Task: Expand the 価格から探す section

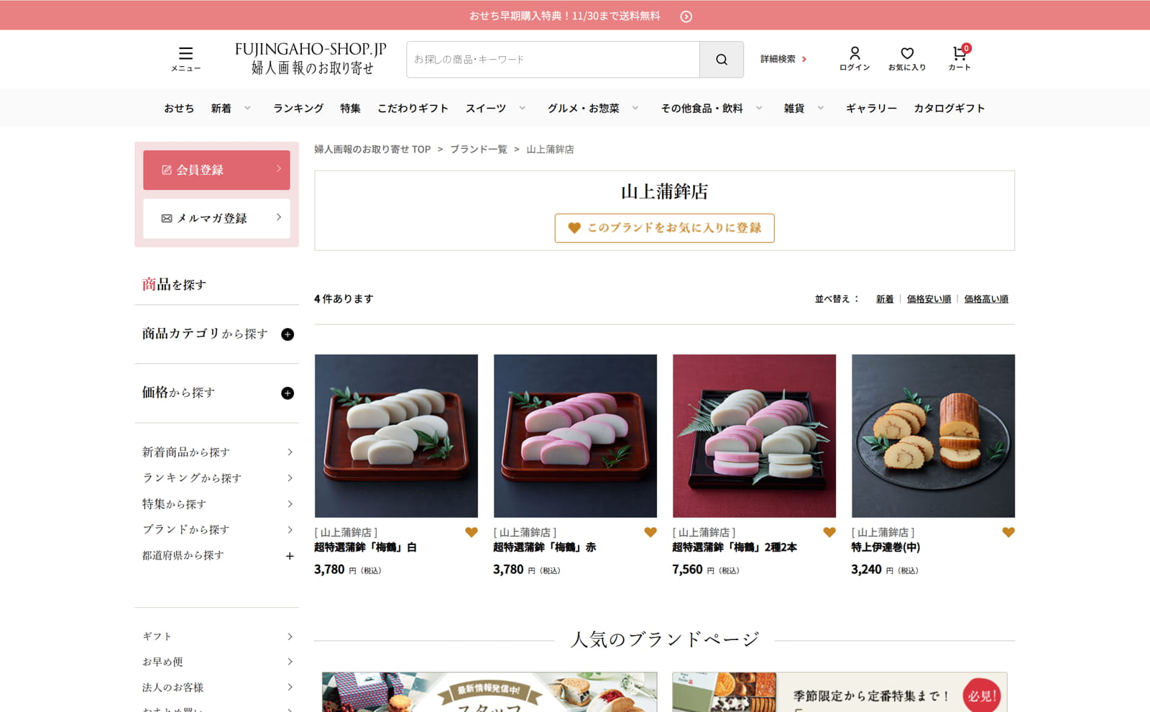Action: coord(288,393)
